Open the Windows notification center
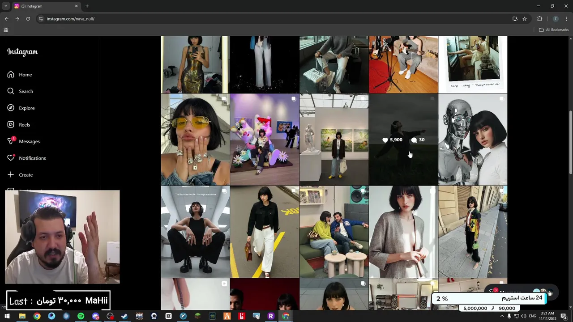 point(564,316)
